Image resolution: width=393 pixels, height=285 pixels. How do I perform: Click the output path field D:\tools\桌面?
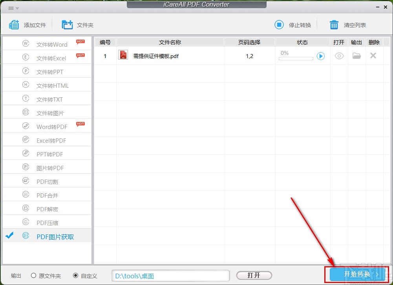tap(171, 276)
